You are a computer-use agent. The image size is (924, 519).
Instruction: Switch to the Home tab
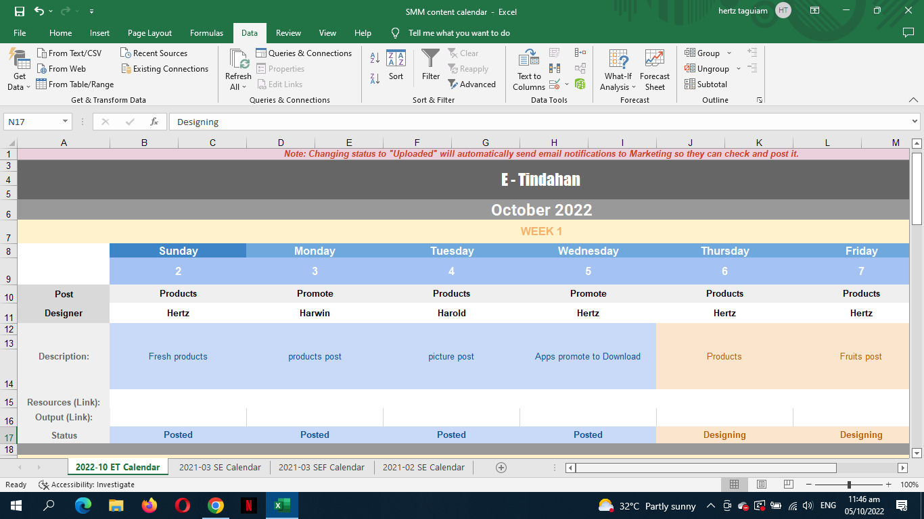point(60,32)
